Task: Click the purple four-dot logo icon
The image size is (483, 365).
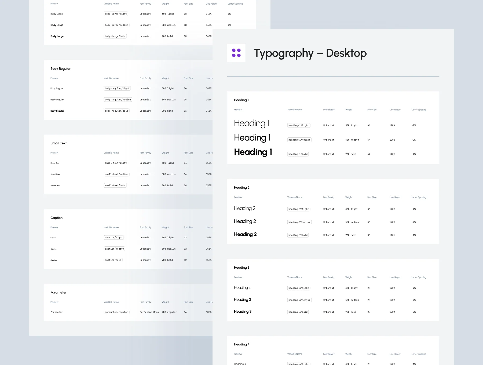Action: click(x=236, y=53)
